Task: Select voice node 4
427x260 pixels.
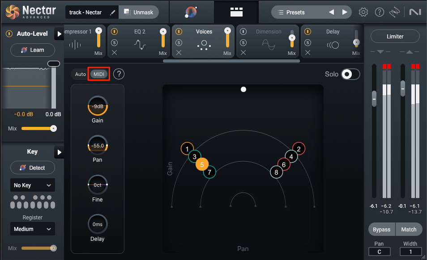Action: tap(291, 156)
